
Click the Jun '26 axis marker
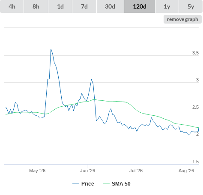click(x=87, y=171)
